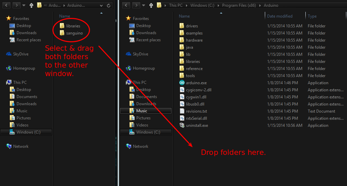This screenshot has width=347, height=186.
Task: Click the Homegroup icon in left sidebar
Action: tap(9, 68)
